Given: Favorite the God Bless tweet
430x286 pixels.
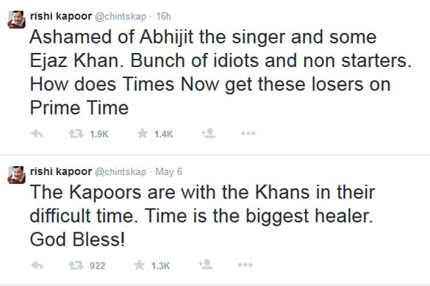Looking at the screenshot, I should (x=140, y=265).
